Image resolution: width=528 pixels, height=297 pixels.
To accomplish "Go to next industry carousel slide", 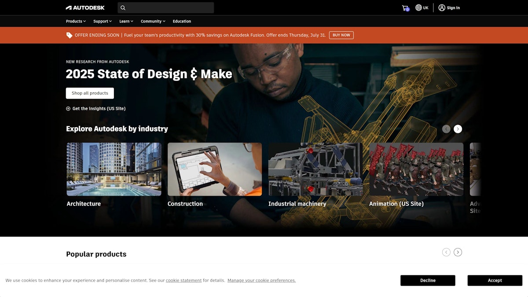I will (458, 129).
